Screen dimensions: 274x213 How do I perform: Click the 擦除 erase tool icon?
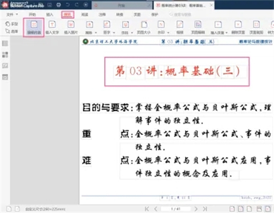(x=90, y=25)
